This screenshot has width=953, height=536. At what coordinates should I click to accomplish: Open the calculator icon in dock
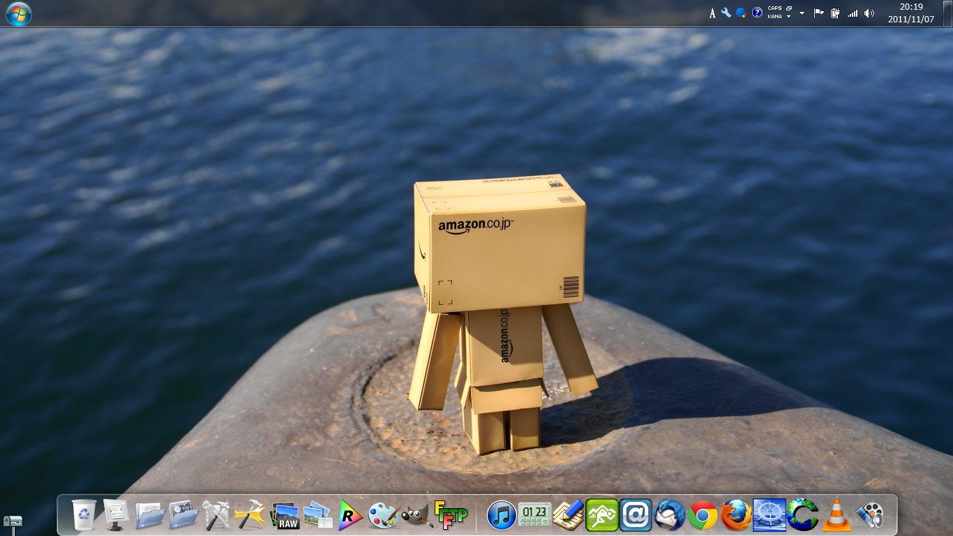534,516
